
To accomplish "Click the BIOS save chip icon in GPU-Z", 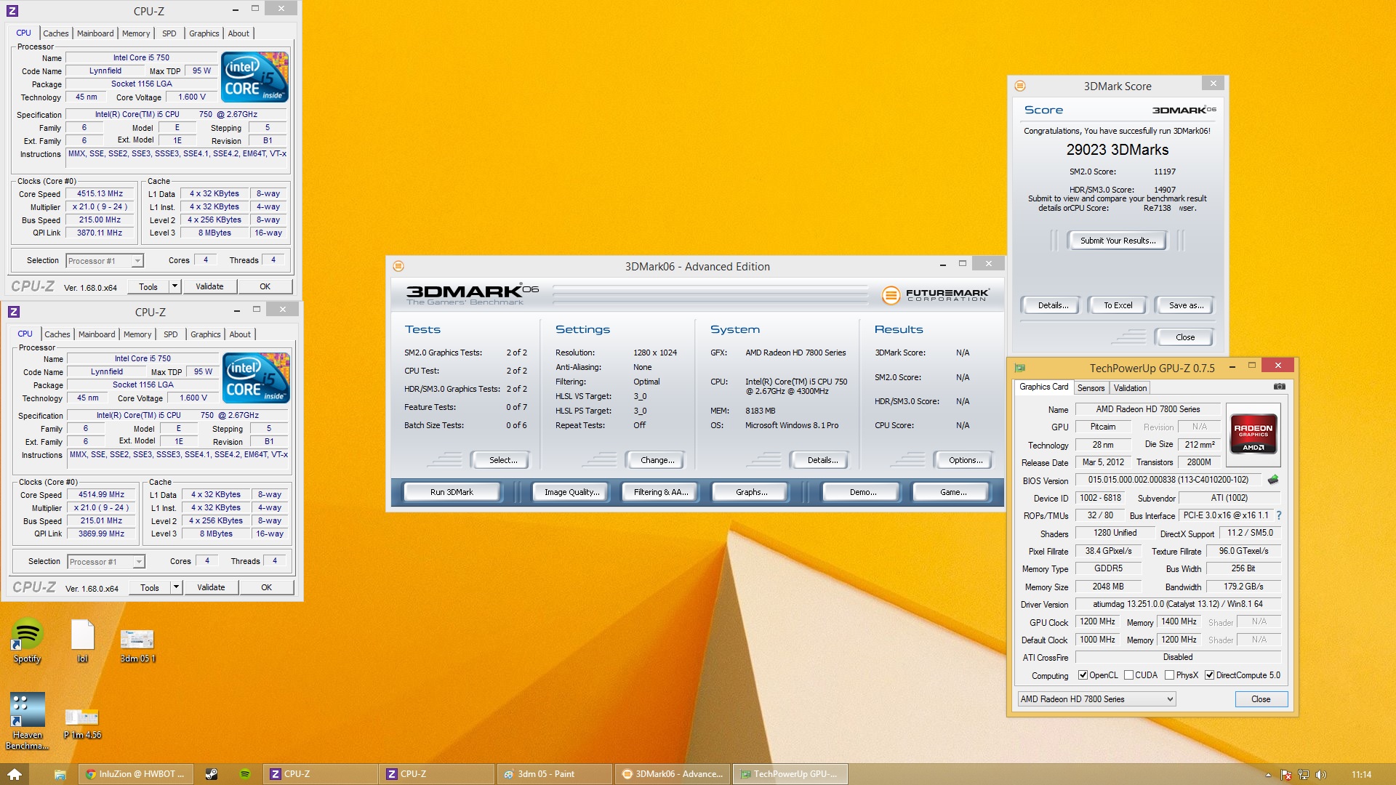I will tap(1273, 480).
